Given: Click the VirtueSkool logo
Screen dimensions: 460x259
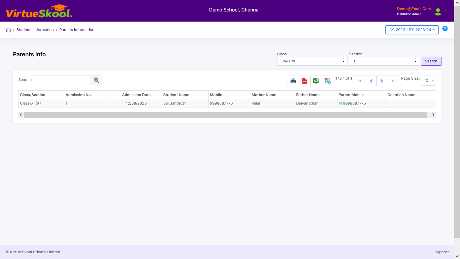Looking at the screenshot, I should point(39,11).
